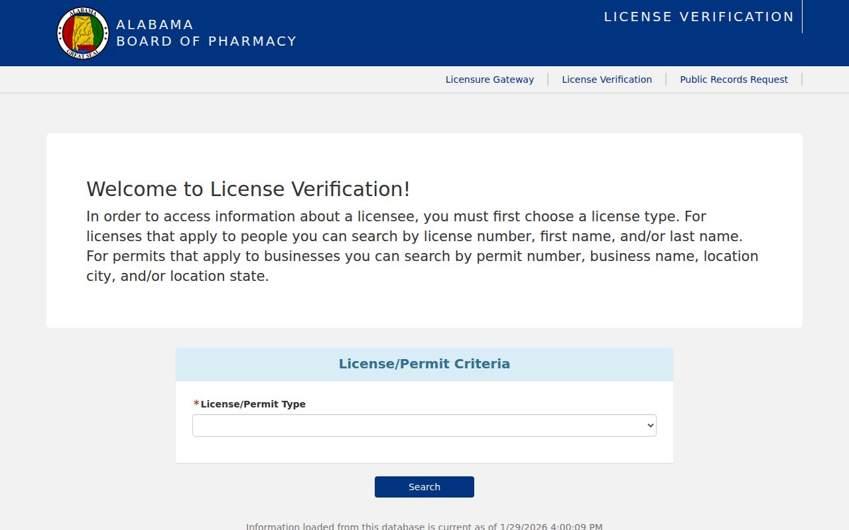This screenshot has width=849, height=530.
Task: Click the License/Permit Type field label
Action: pyautogui.click(x=249, y=404)
